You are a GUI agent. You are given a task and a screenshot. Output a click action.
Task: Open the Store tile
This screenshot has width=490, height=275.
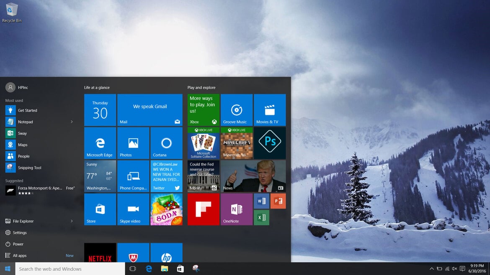[x=100, y=209]
